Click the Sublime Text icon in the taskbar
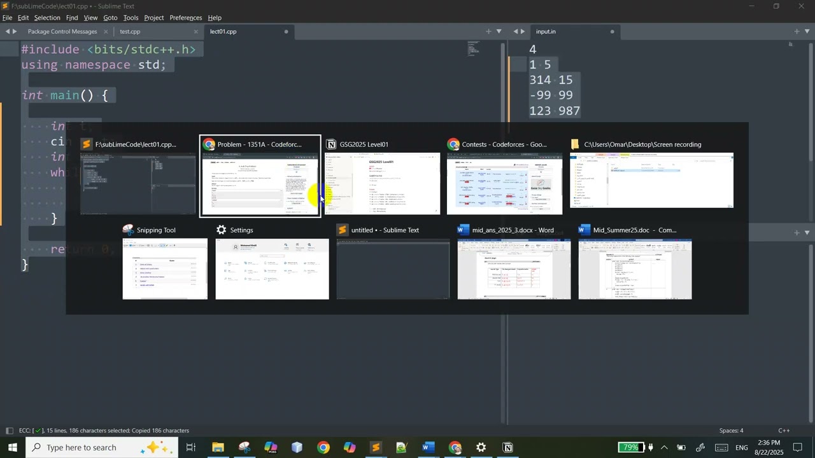815x458 pixels. click(376, 447)
